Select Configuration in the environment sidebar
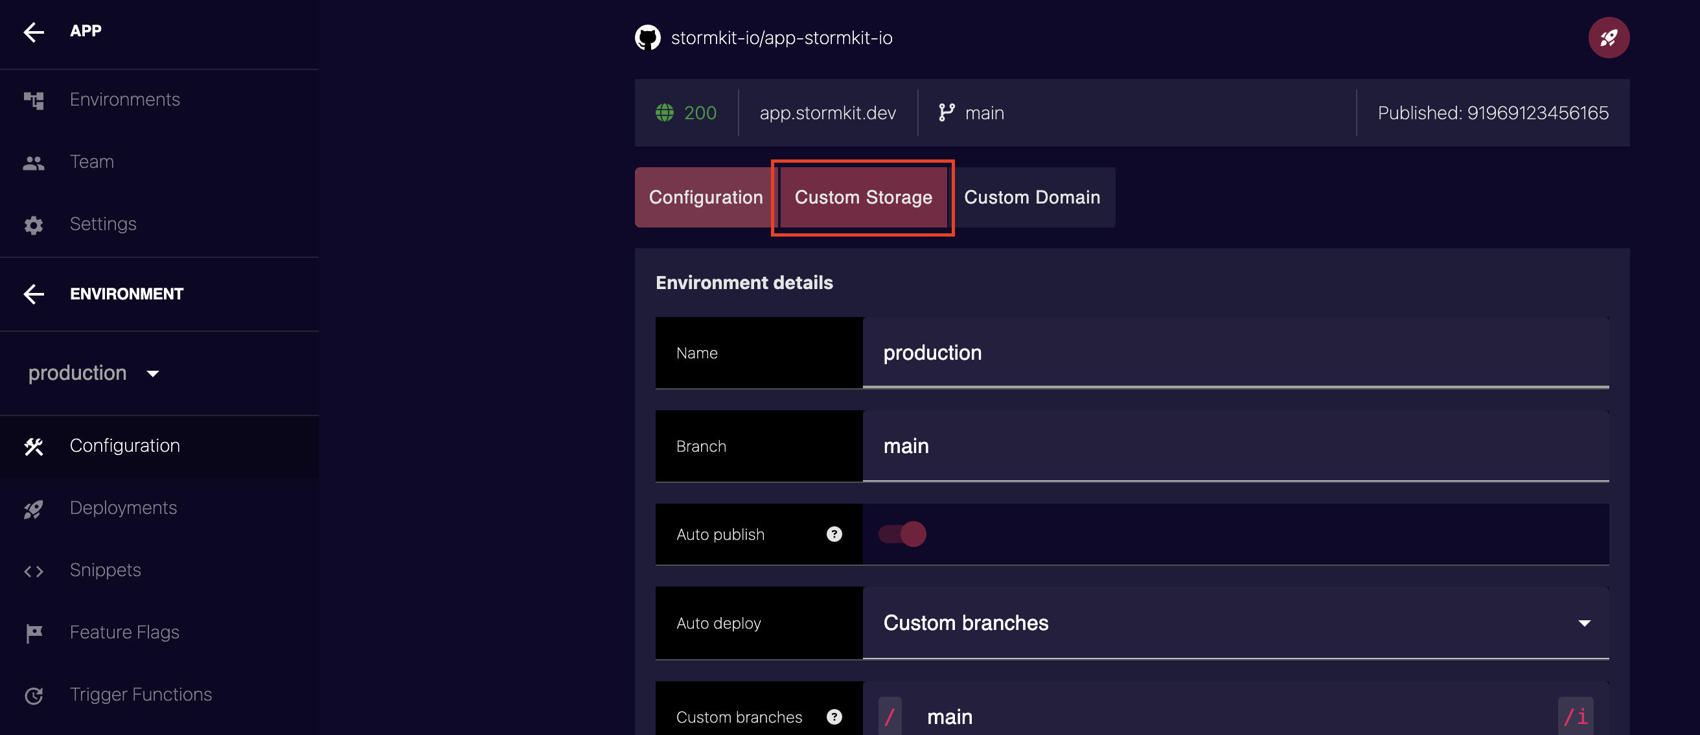 pos(159,446)
